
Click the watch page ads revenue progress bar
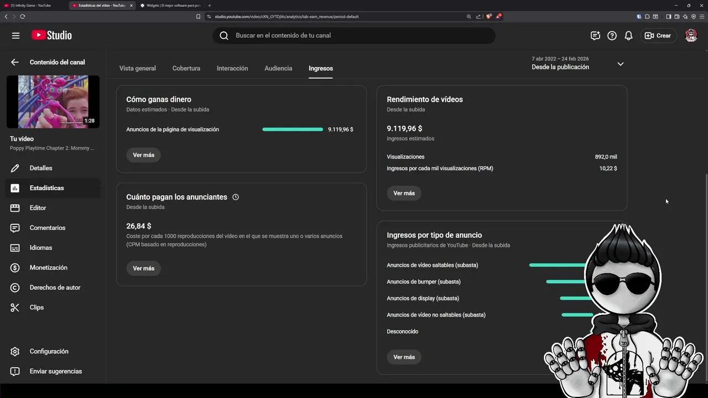293,129
